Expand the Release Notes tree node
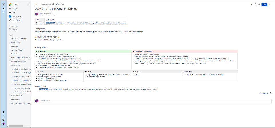Viewport: 275px width, 128px height. click(10, 100)
